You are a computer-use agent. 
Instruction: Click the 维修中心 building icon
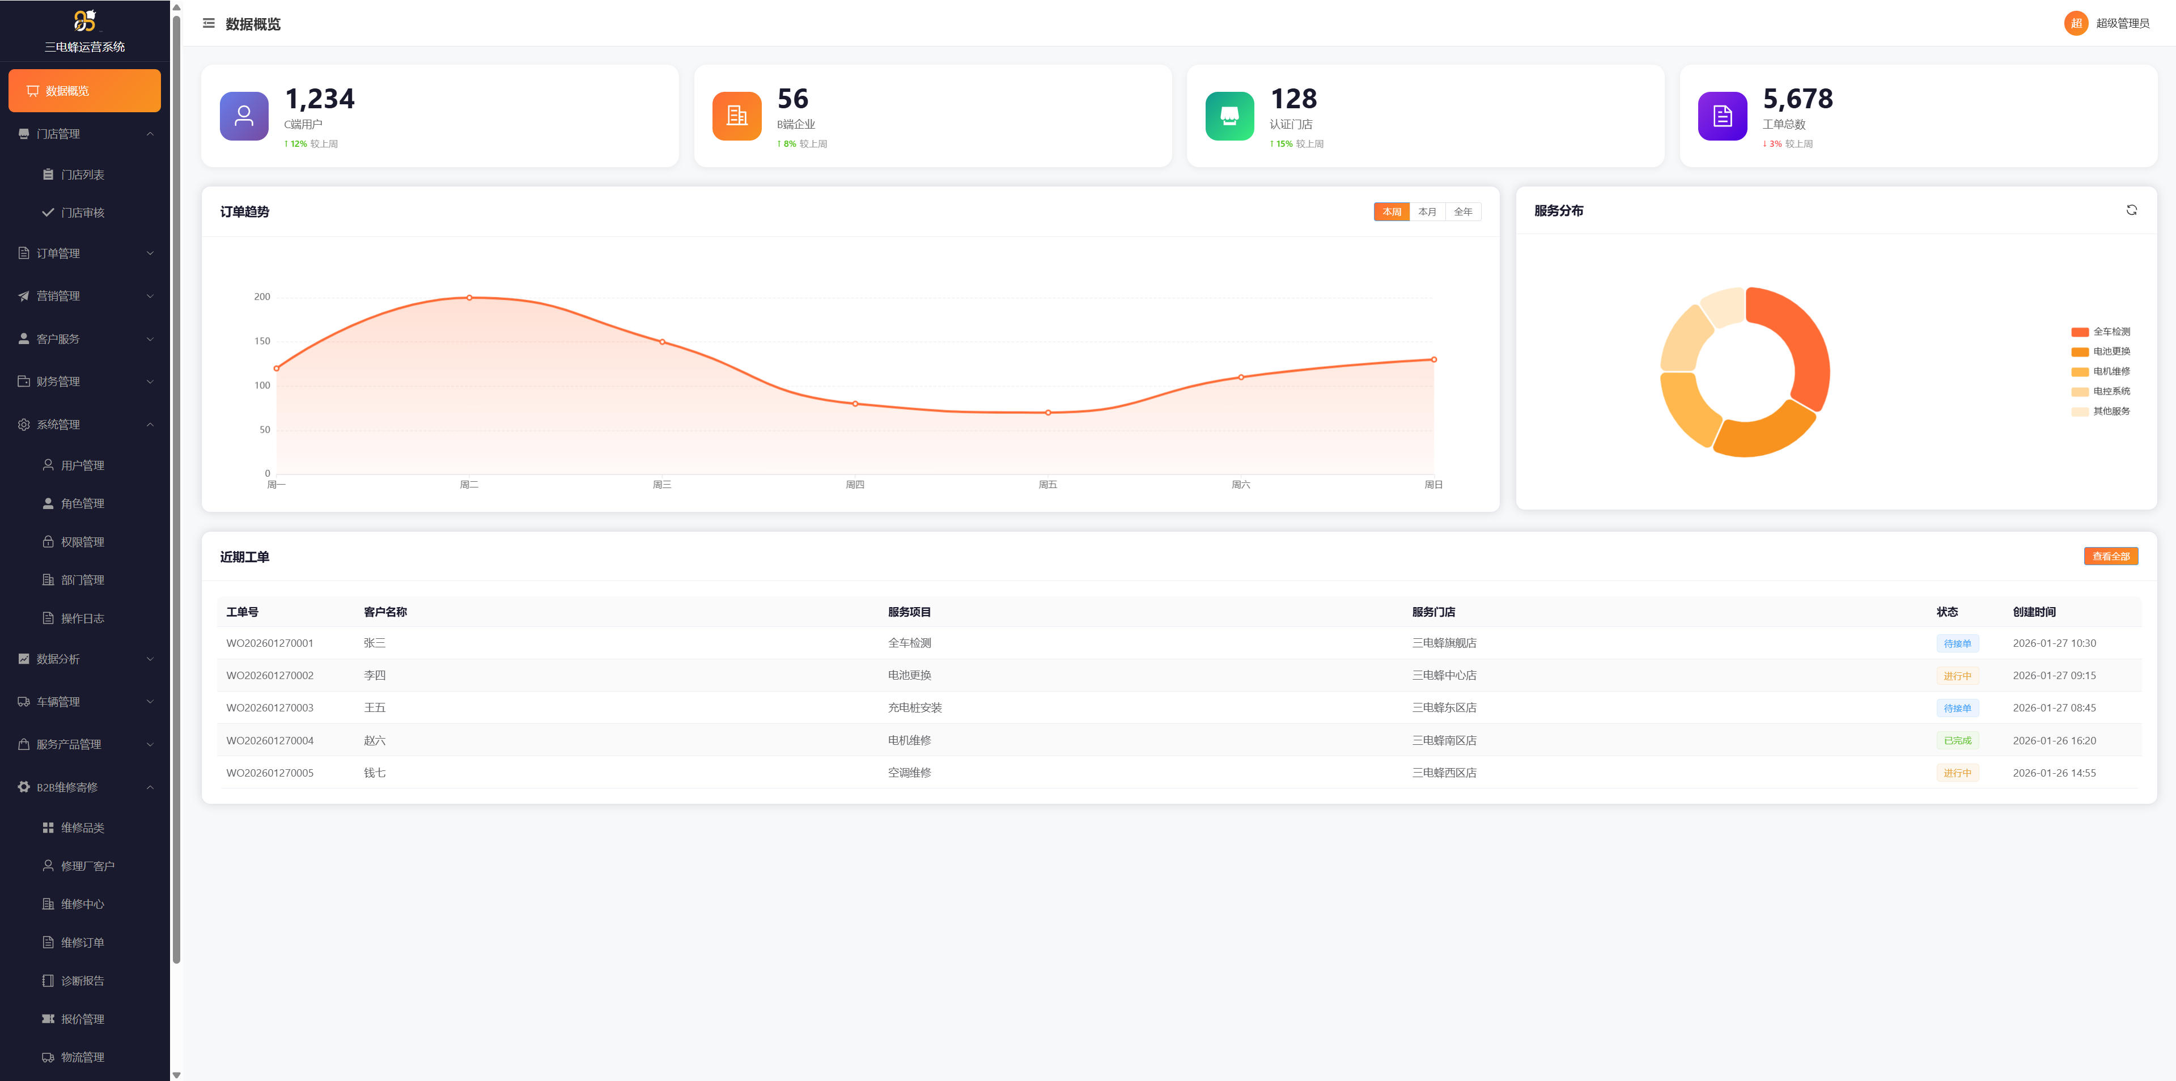click(x=48, y=905)
